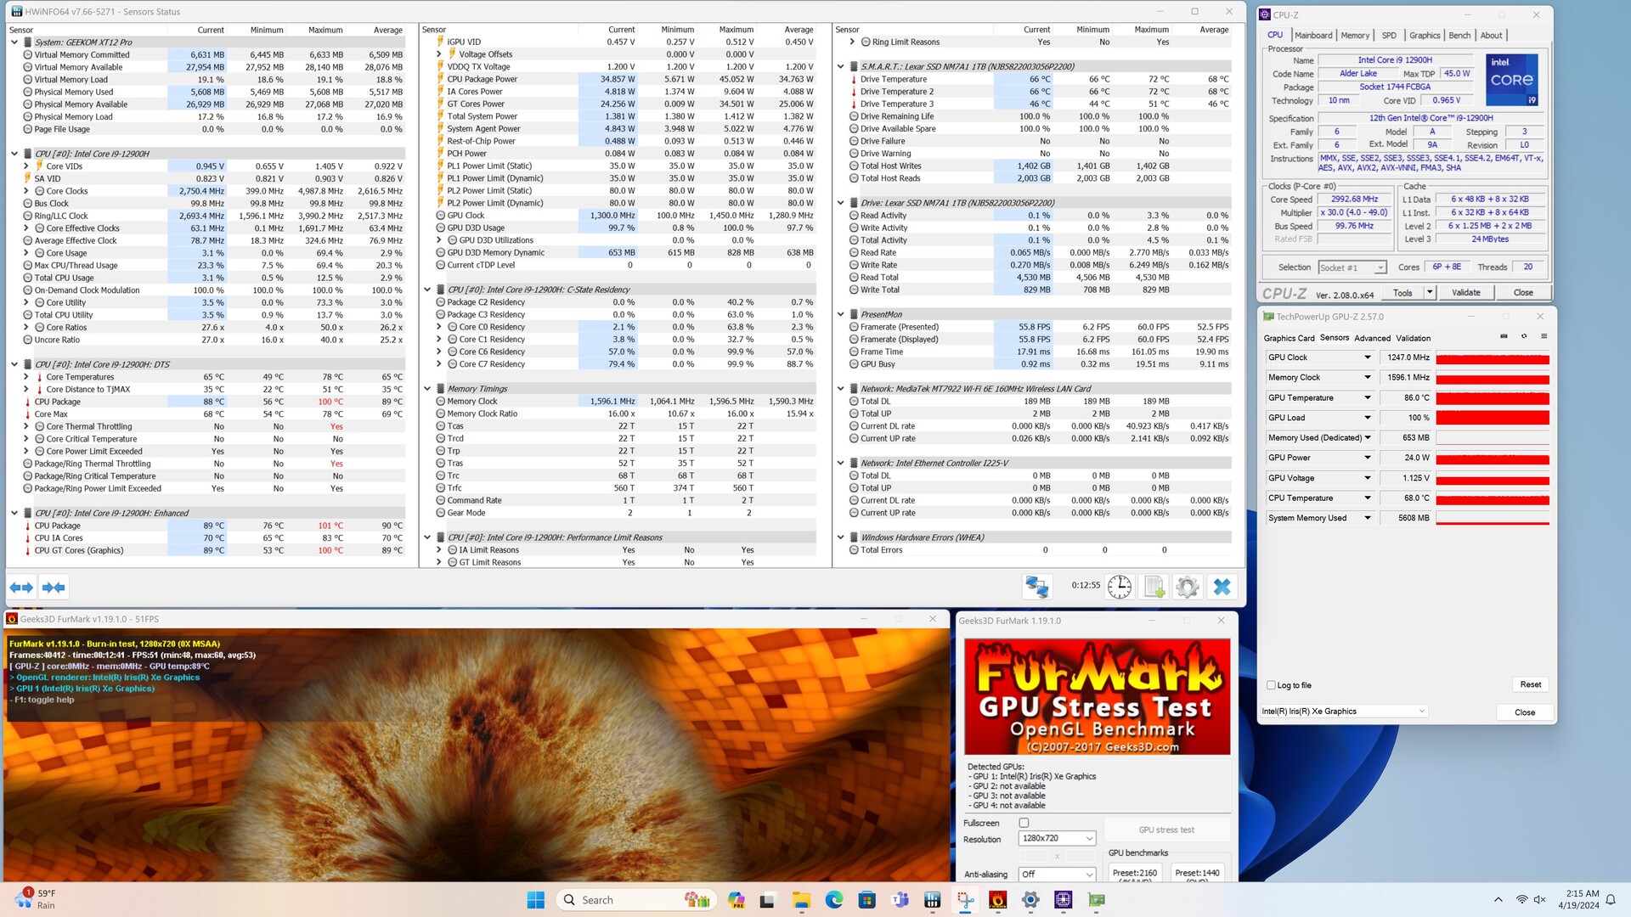Start HWiNFO sensor logging file icon

(x=1154, y=586)
